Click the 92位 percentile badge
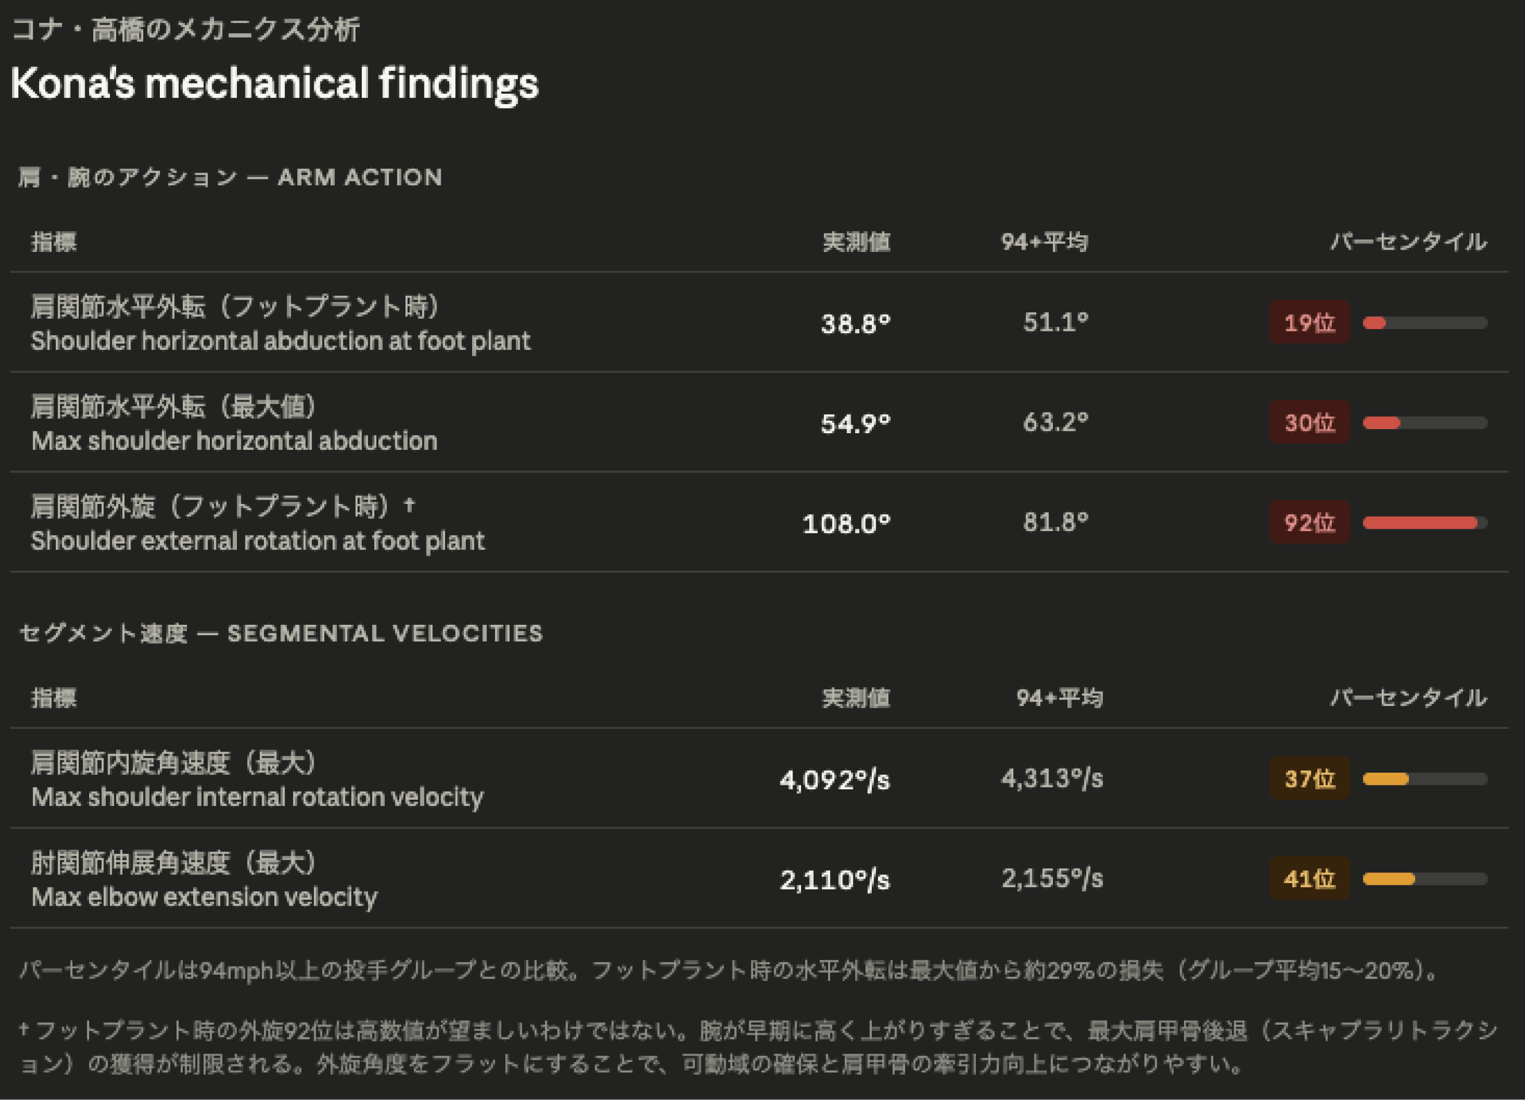Screen dimensions: 1525x1100 1308,522
